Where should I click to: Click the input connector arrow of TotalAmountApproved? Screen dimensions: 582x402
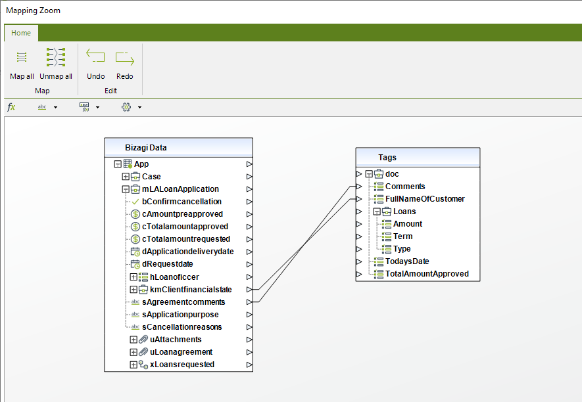pos(359,275)
